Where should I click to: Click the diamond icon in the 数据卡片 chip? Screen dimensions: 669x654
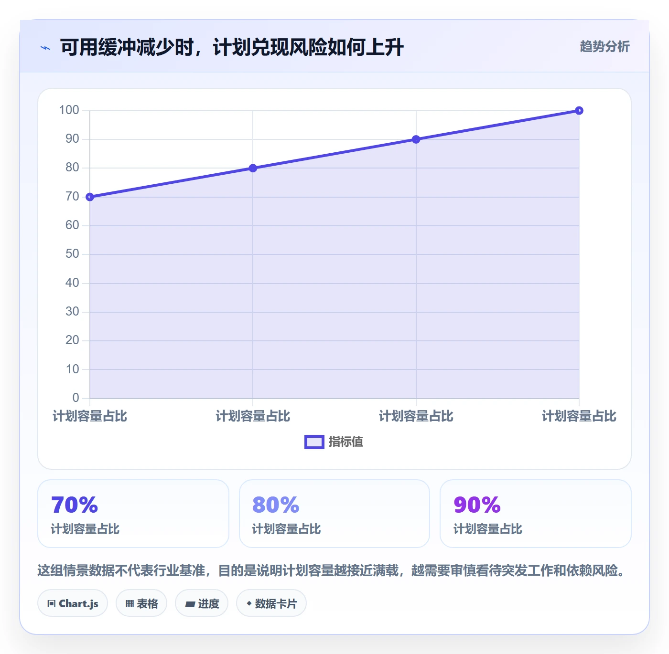tap(249, 603)
